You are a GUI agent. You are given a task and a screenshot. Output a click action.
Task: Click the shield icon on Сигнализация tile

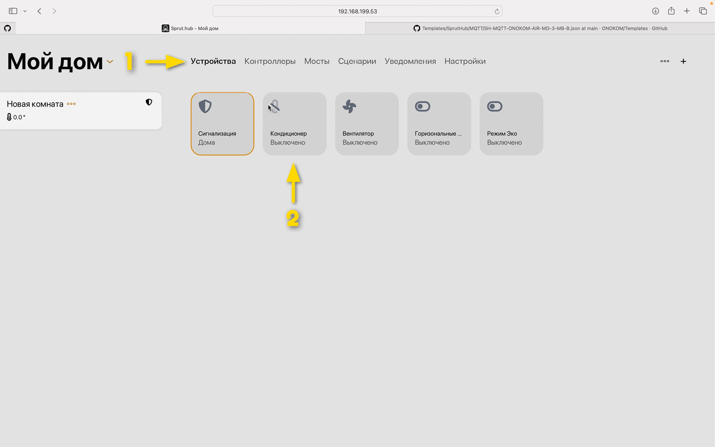[205, 106]
